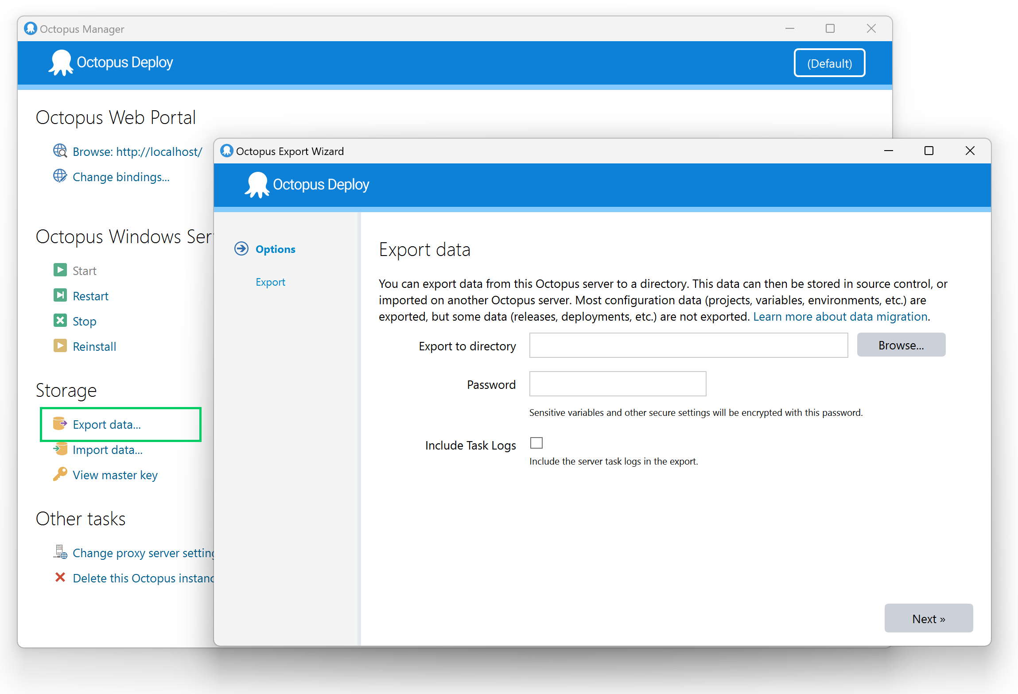This screenshot has width=1018, height=694.
Task: Click the Start service link
Action: click(85, 271)
